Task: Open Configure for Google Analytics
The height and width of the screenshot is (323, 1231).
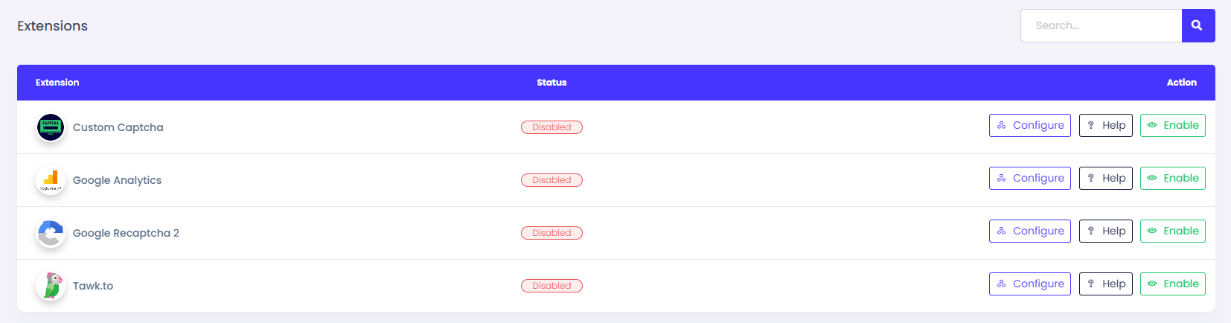Action: pos(1029,179)
